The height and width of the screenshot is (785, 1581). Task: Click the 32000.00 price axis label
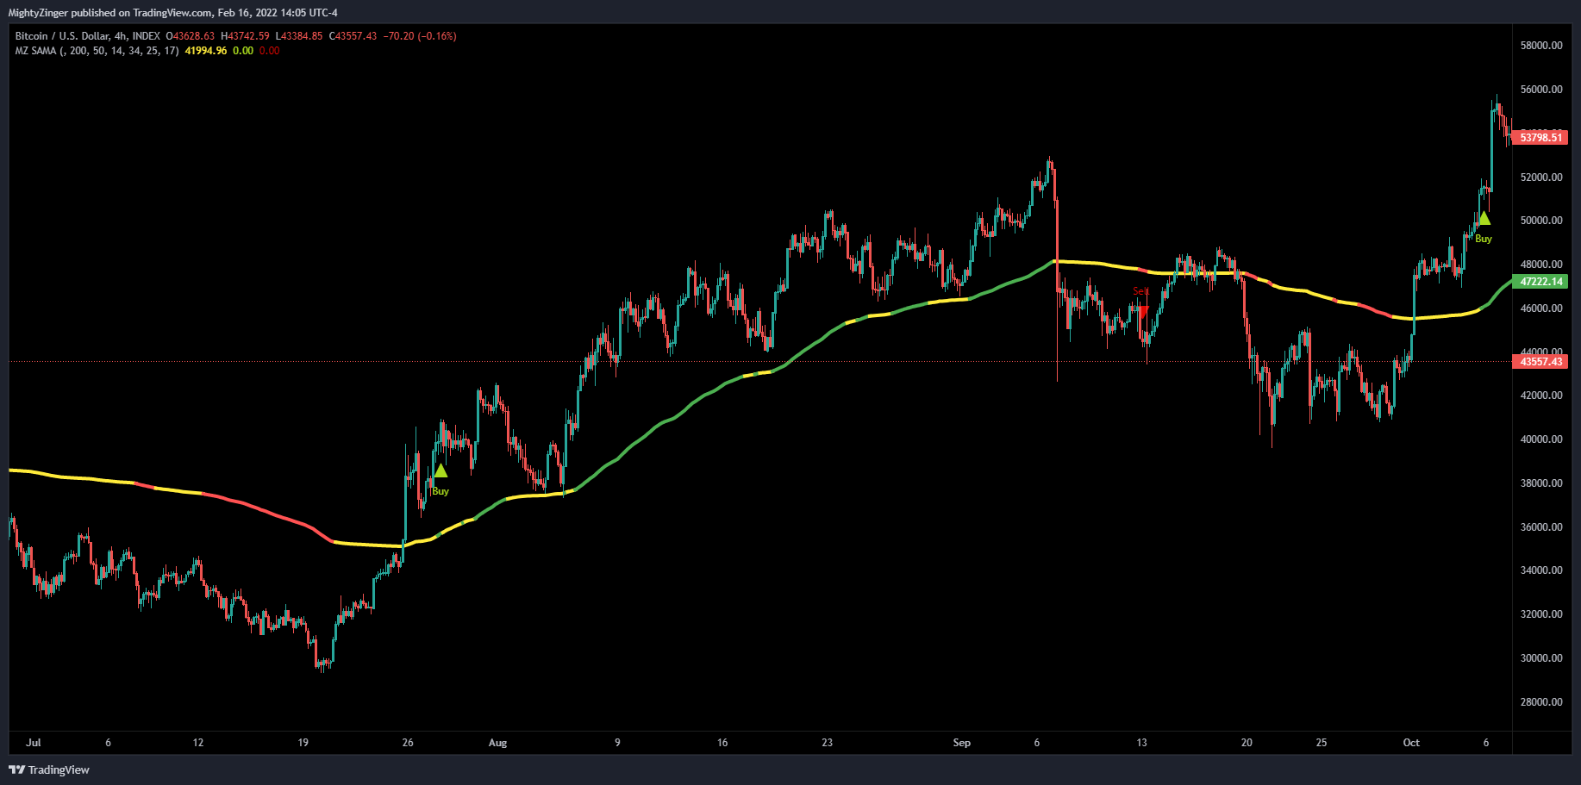1540,614
